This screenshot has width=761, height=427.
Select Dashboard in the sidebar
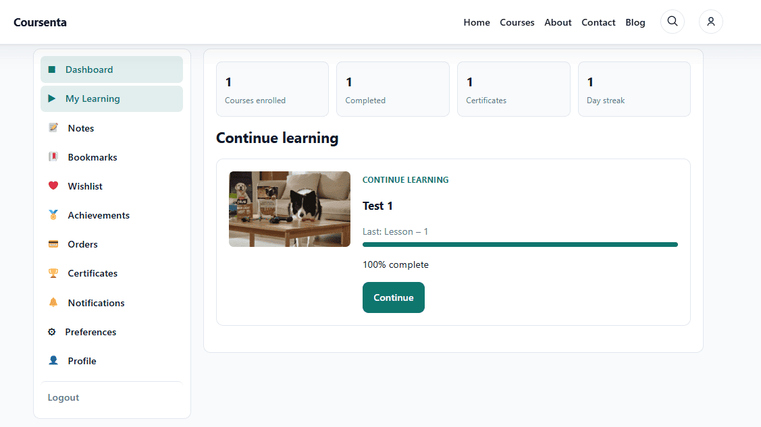coord(111,69)
